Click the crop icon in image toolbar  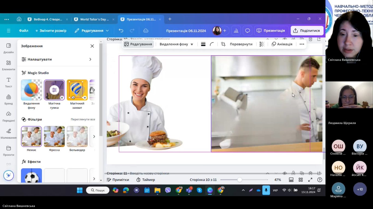pyautogui.click(x=223, y=44)
